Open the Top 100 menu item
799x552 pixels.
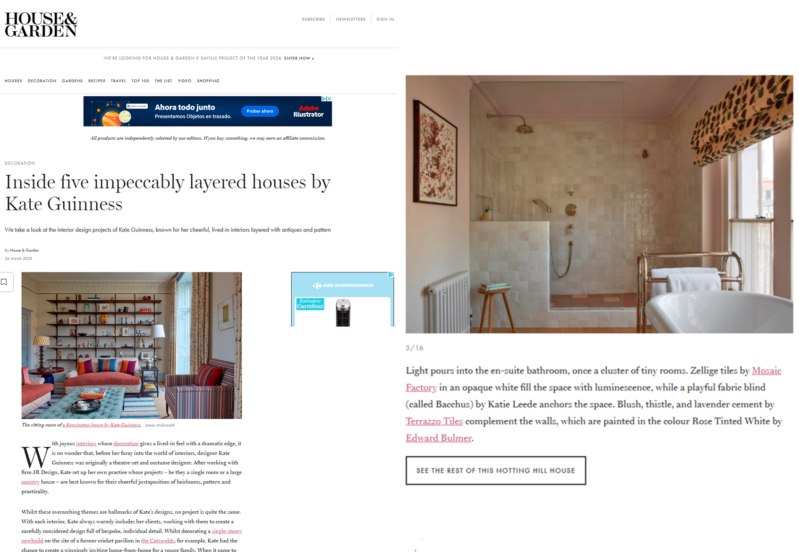pyautogui.click(x=140, y=81)
